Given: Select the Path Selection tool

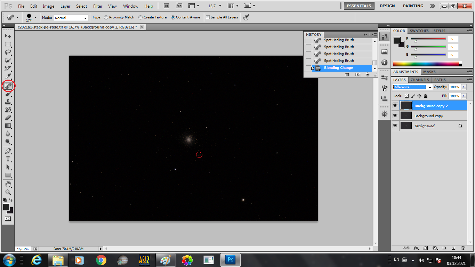Looking at the screenshot, I should [8, 167].
